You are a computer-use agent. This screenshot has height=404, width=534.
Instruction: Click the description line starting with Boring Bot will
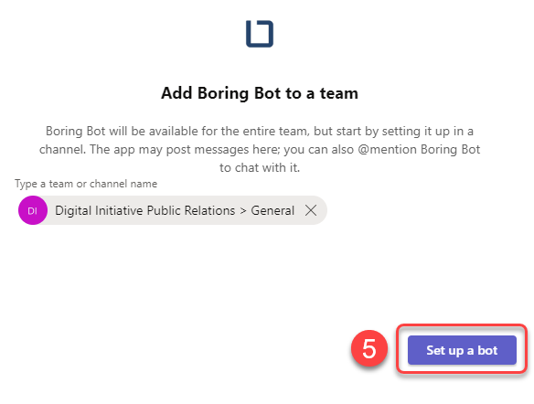(260, 131)
